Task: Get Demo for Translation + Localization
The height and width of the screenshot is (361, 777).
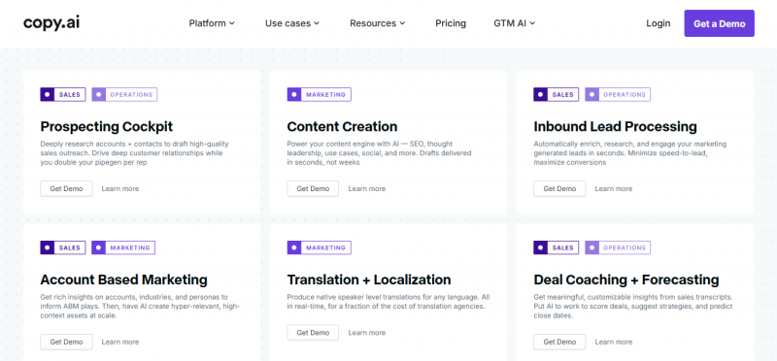Action: click(313, 333)
